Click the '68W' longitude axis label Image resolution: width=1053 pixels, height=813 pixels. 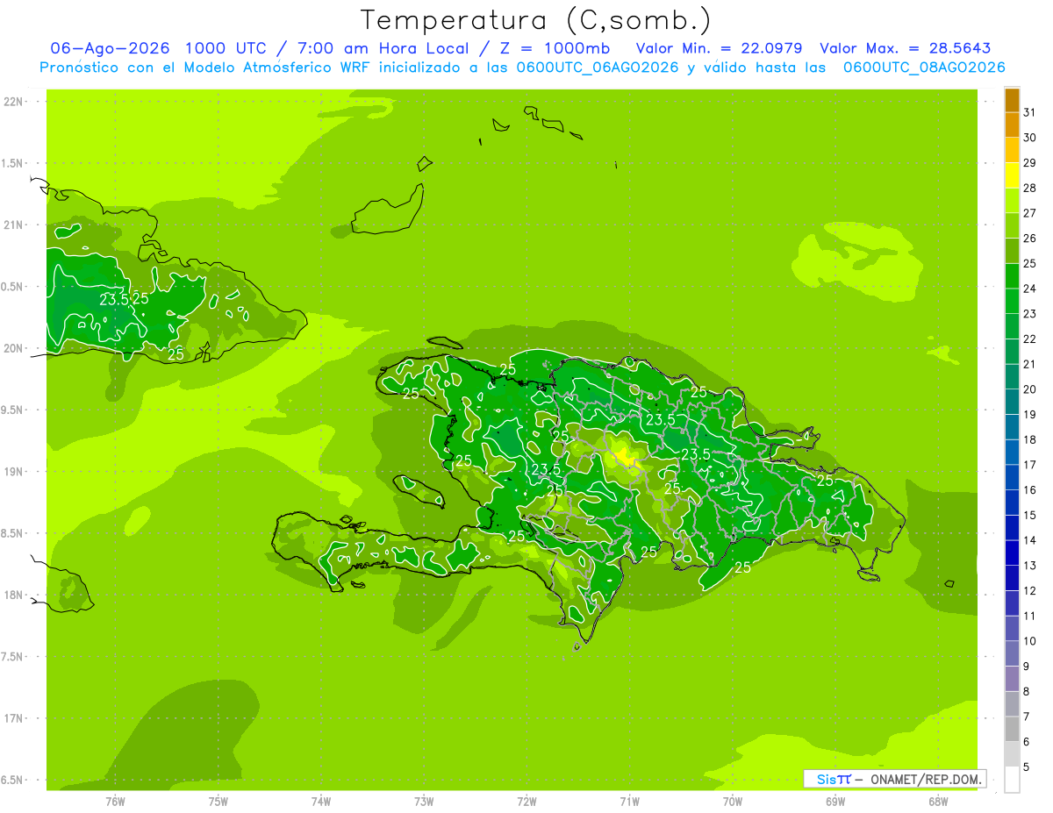tap(938, 801)
